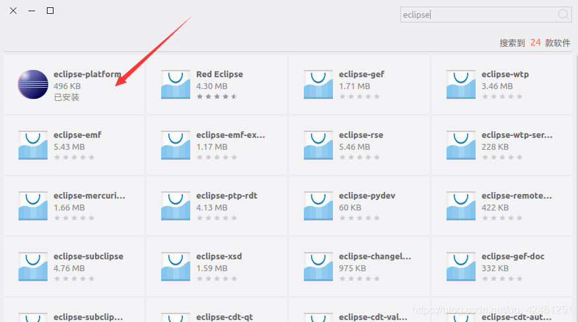Viewport: 578px width, 322px height.
Task: Open the eclipse-wtp package icon
Action: [461, 84]
